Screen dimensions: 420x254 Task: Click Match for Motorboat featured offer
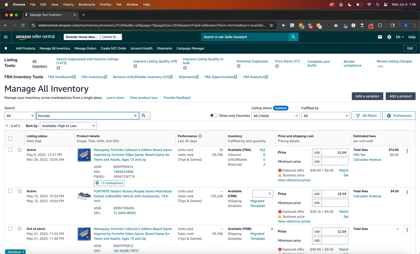click(344, 212)
